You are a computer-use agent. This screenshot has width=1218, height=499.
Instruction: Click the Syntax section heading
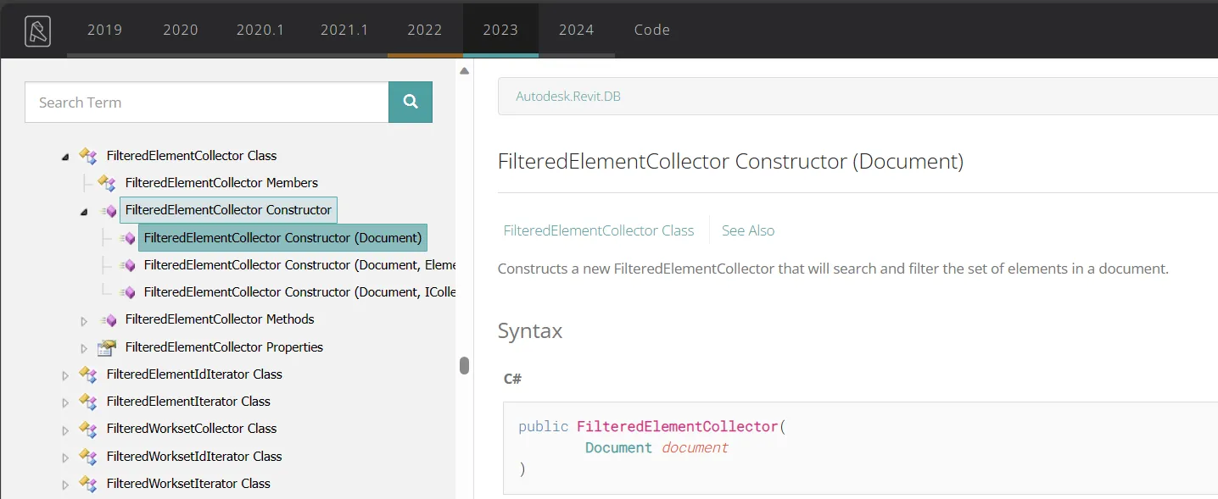(x=530, y=331)
